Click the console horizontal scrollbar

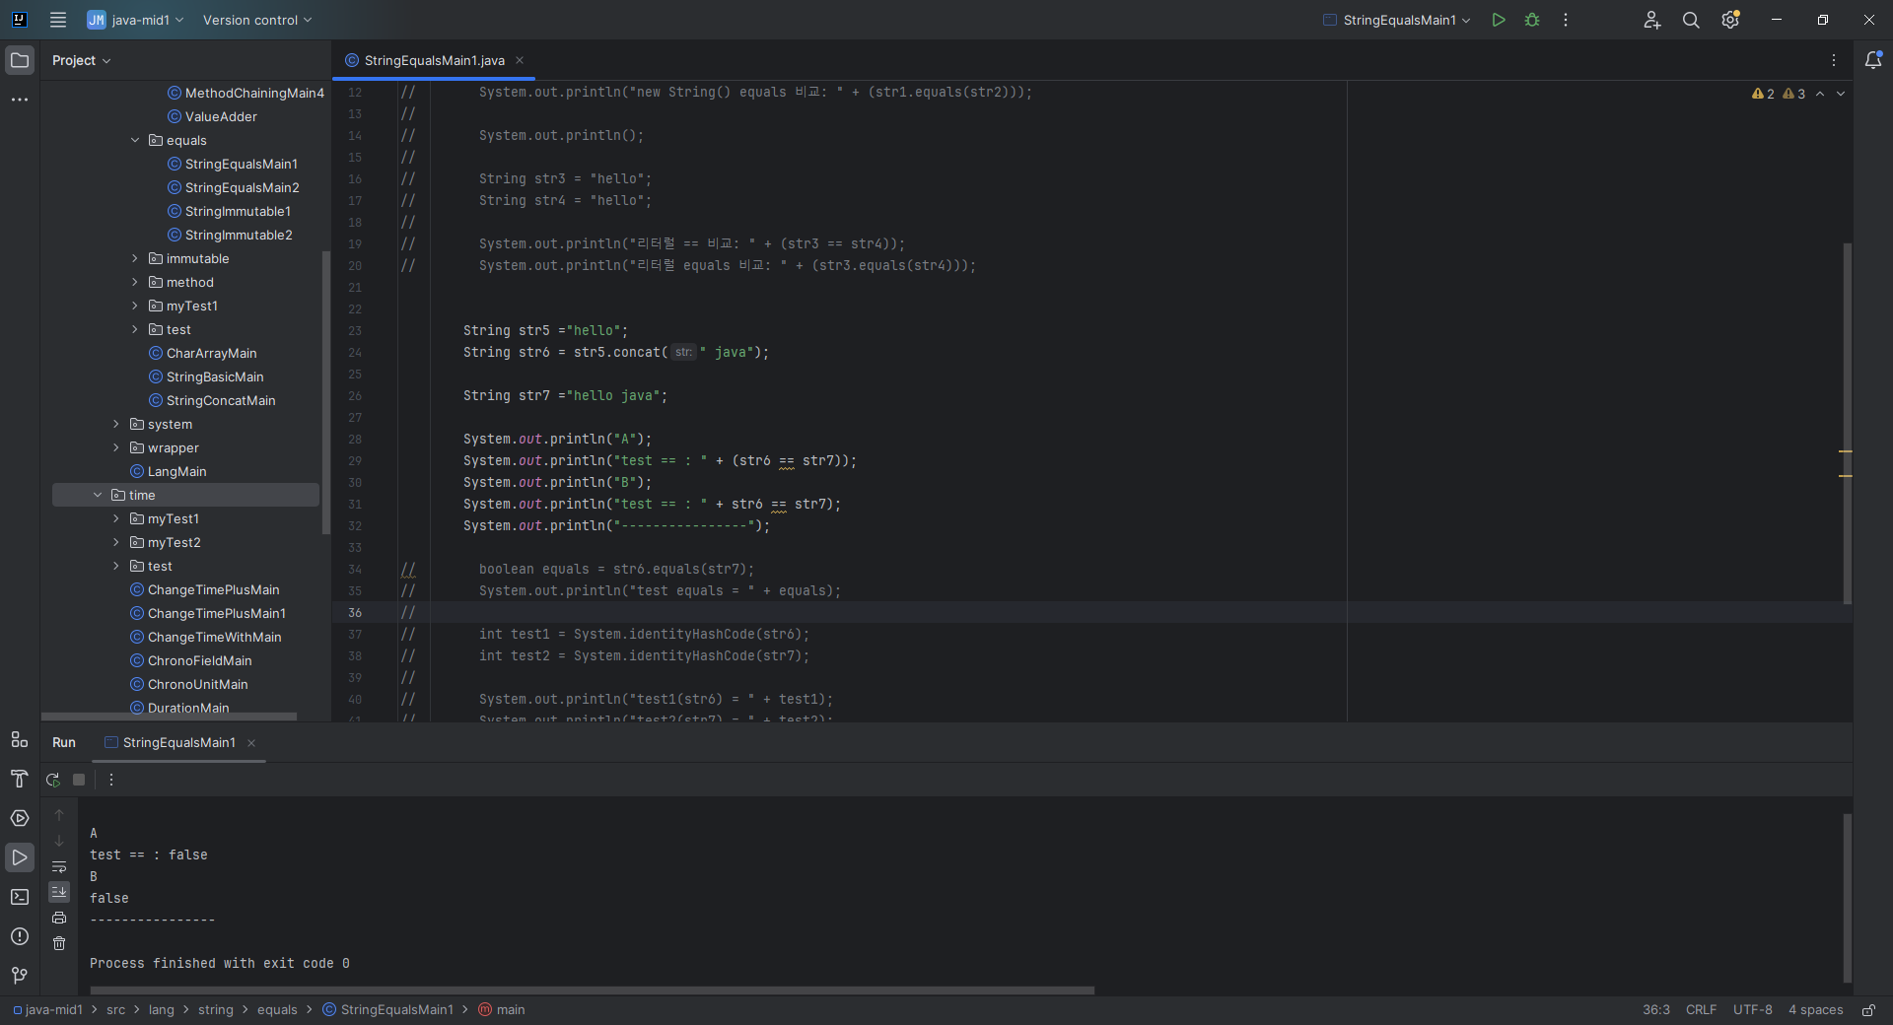pos(592,991)
